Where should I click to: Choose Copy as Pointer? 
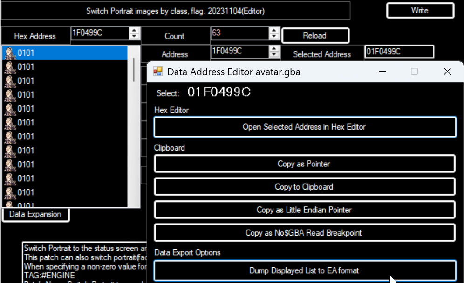[305, 164]
